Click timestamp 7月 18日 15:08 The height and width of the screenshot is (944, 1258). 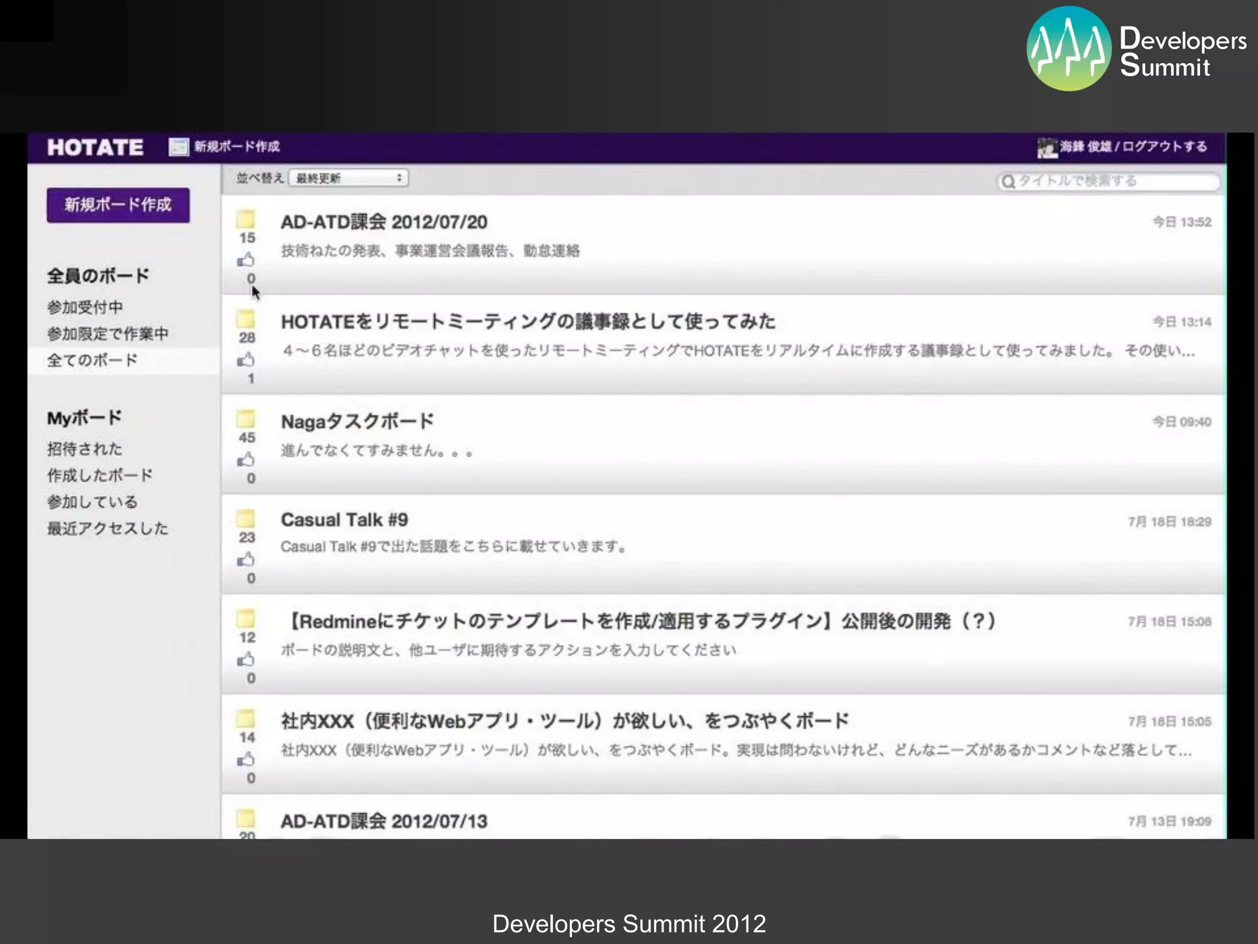coord(1170,621)
